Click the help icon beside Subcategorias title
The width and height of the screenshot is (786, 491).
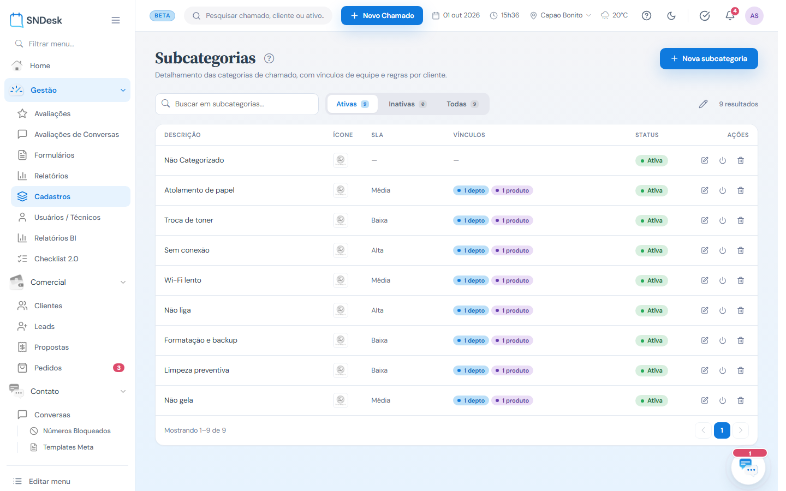click(269, 58)
